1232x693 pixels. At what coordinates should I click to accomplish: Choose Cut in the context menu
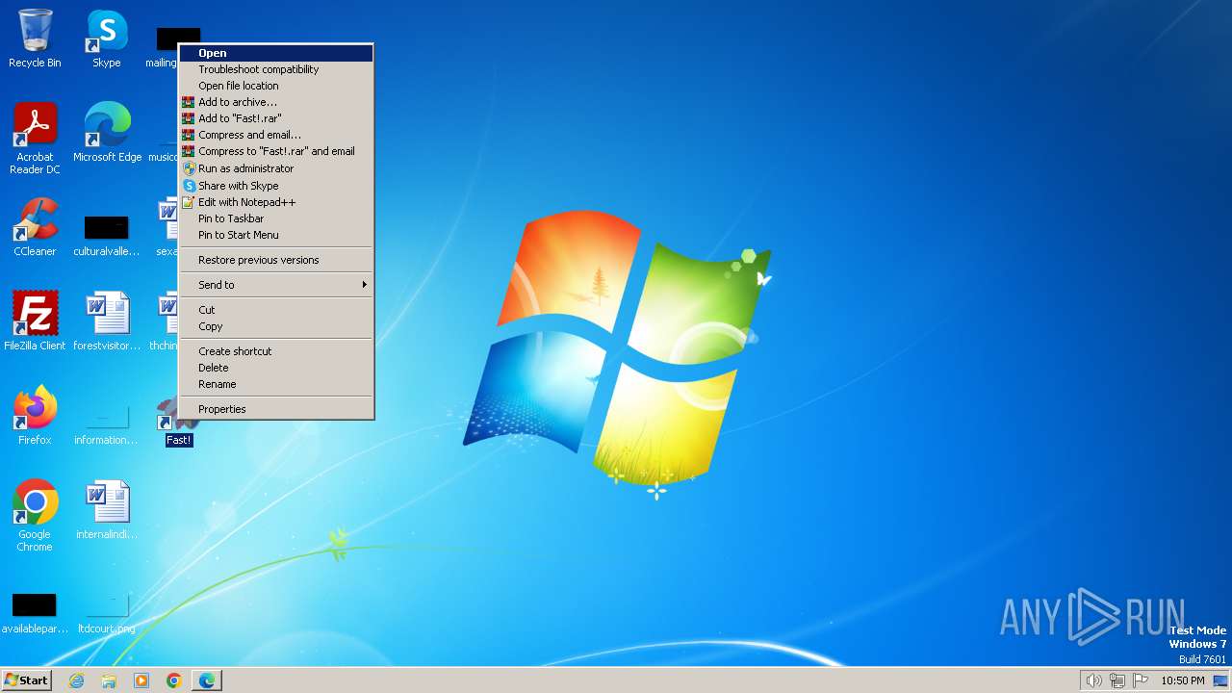click(x=276, y=310)
